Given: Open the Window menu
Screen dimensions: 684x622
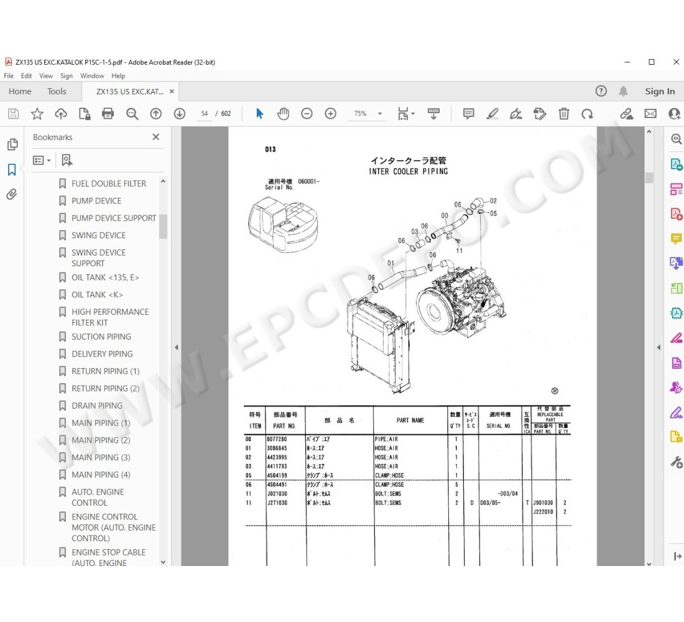Looking at the screenshot, I should tap(92, 76).
